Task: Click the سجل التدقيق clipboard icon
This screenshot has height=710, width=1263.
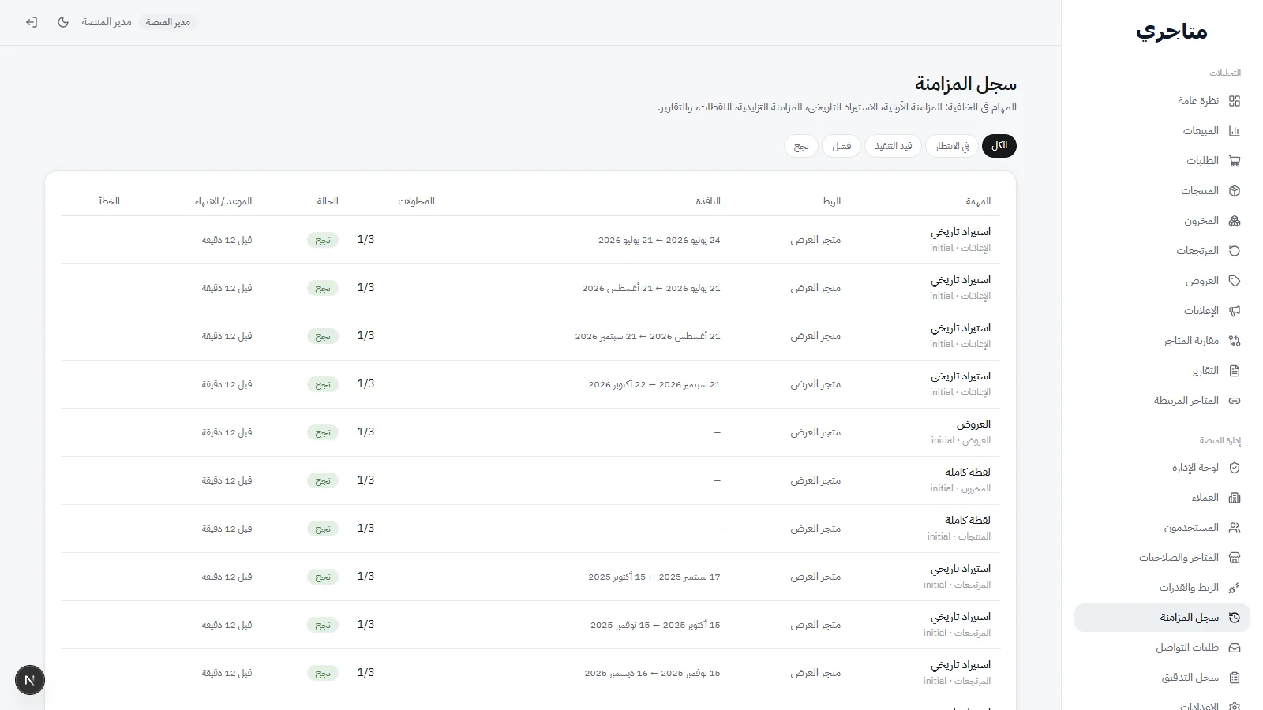Action: tap(1235, 678)
